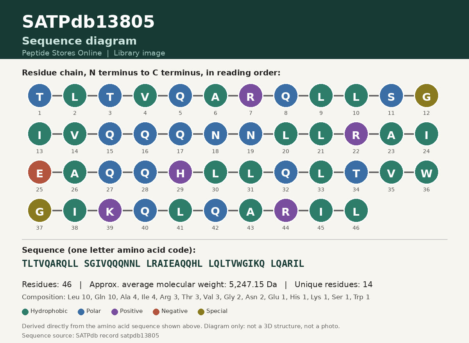Click the position number 24 label
The height and width of the screenshot is (343, 469).
coord(426,152)
